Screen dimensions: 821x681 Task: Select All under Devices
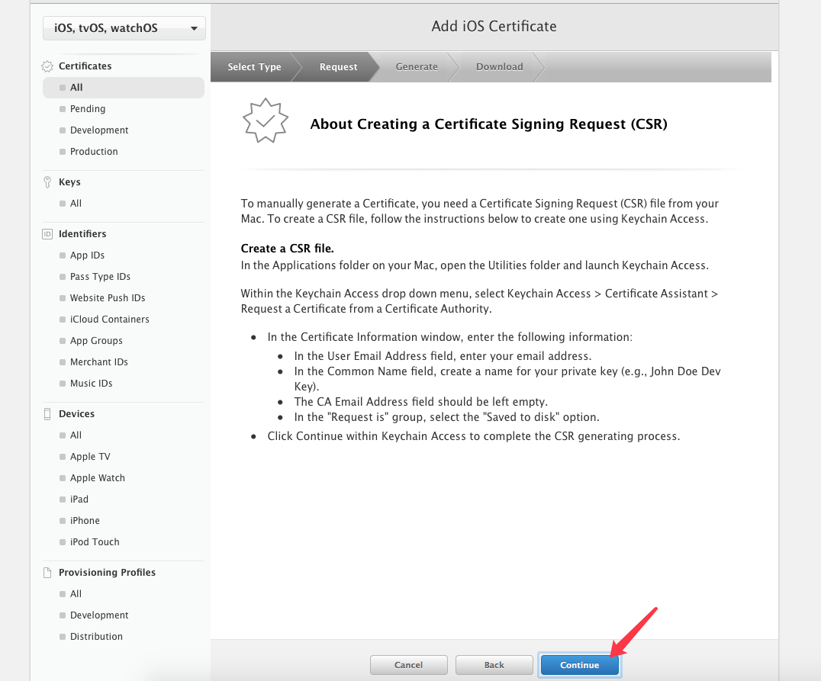[76, 435]
